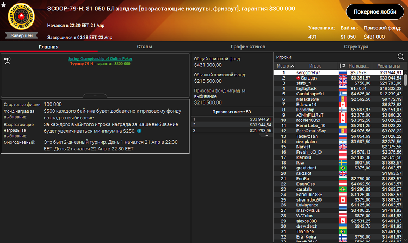Select player Fresh_oO_D in the list
The image size is (408, 243).
tap(338, 152)
